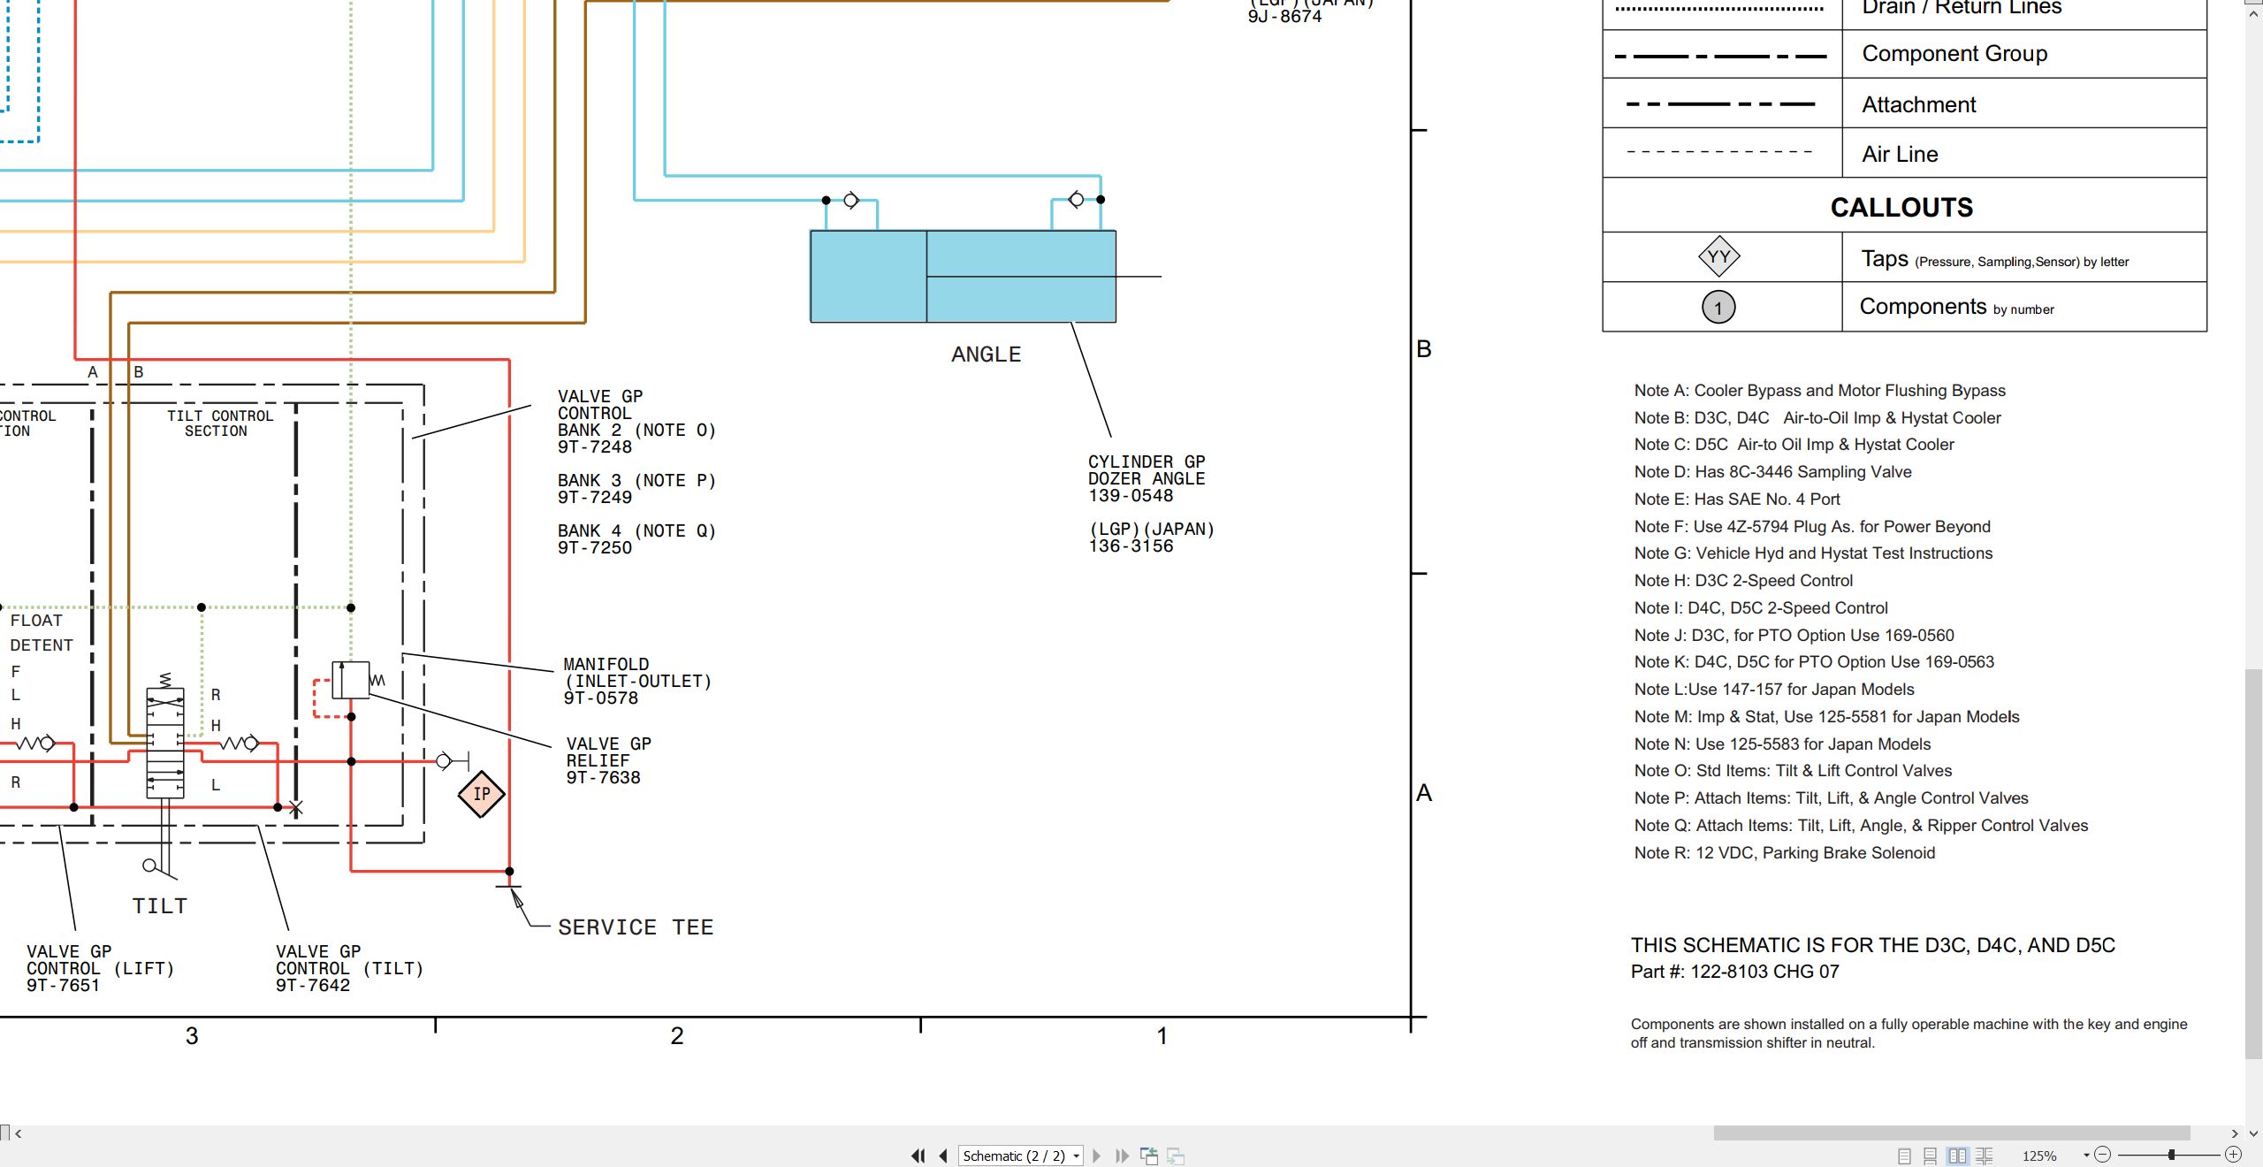This screenshot has height=1167, width=2263.
Task: Go to the first page
Action: [918, 1156]
